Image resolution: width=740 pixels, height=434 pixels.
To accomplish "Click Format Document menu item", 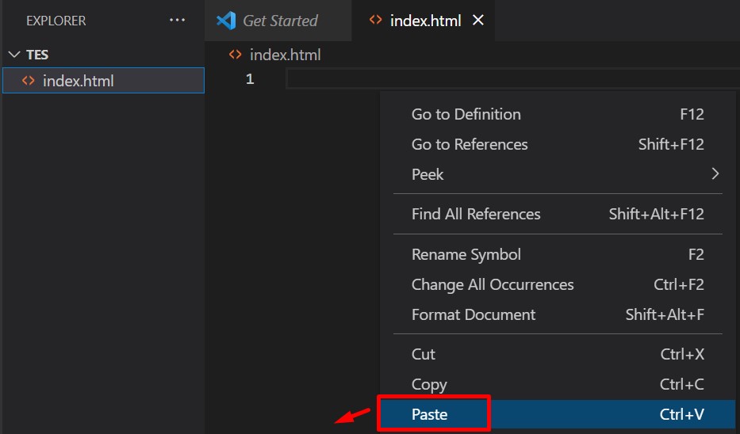I will click(x=474, y=314).
